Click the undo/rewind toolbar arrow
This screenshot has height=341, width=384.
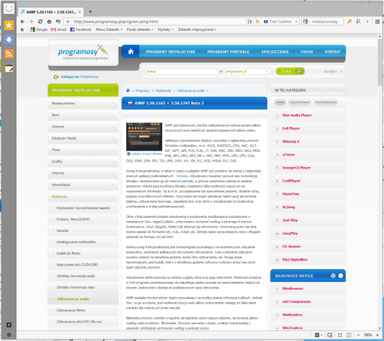click(x=58, y=22)
